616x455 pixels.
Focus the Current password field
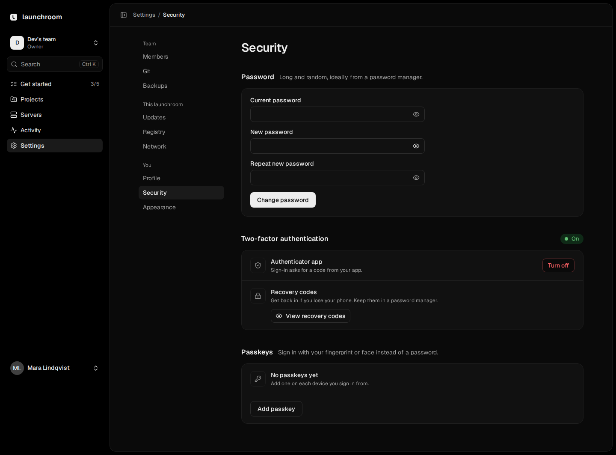coord(338,114)
